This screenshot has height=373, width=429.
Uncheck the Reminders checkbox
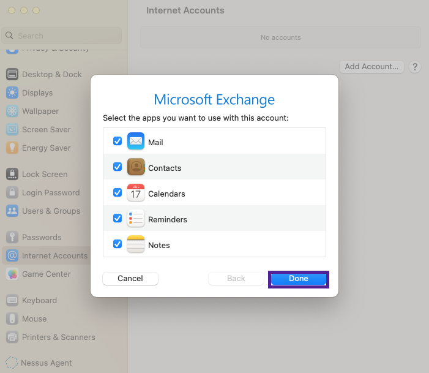[118, 218]
